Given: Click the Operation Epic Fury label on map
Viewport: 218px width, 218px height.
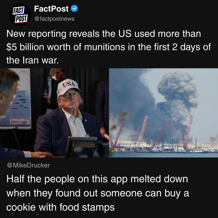Looking at the screenshot, I should pyautogui.click(x=20, y=120).
